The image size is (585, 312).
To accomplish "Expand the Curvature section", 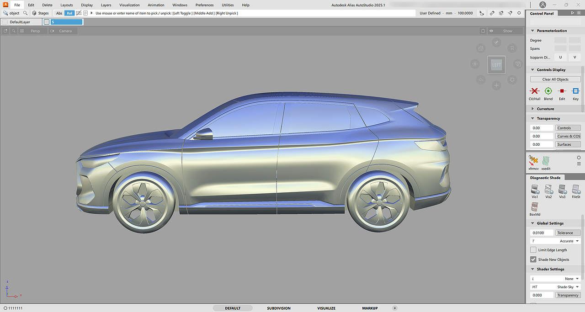I will pyautogui.click(x=532, y=109).
